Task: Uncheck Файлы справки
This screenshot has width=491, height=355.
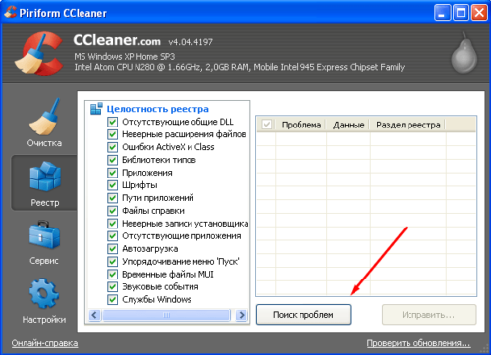Action: (113, 211)
